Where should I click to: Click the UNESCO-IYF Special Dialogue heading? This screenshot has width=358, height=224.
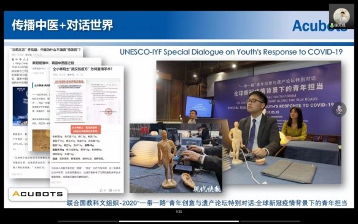point(231,52)
